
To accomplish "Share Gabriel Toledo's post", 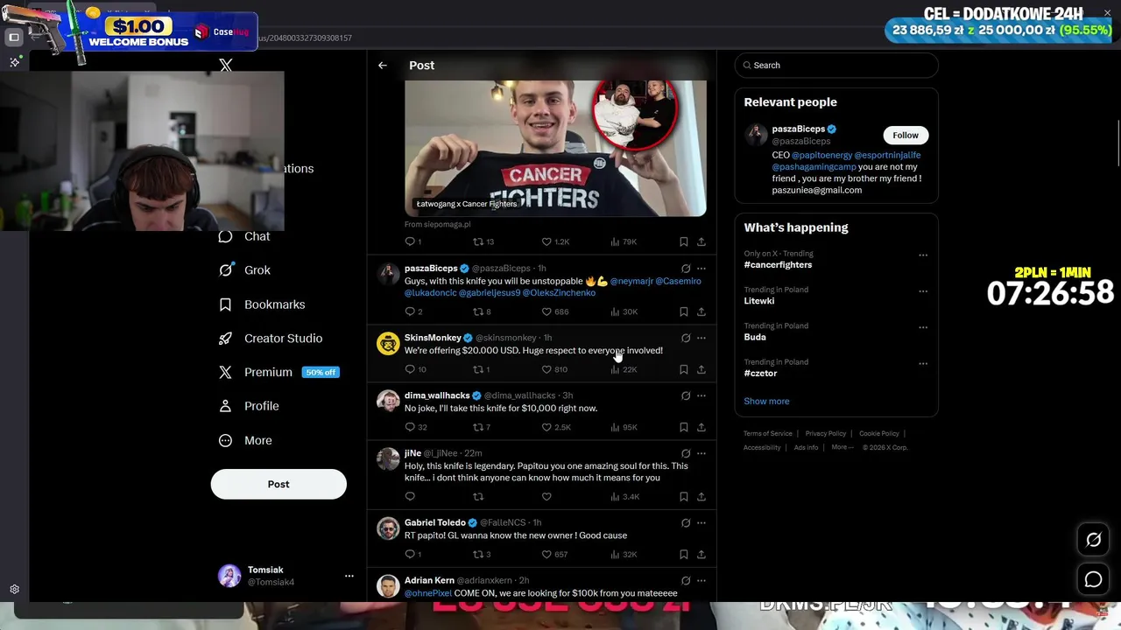I will coord(702,555).
